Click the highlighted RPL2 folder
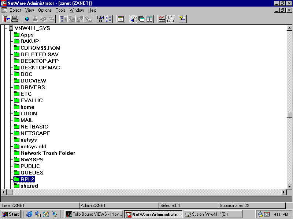Screen dimensions: 293x219 pos(24,179)
